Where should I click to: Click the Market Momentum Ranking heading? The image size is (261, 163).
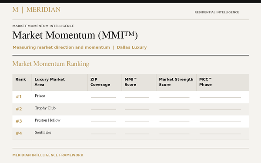[51, 64]
